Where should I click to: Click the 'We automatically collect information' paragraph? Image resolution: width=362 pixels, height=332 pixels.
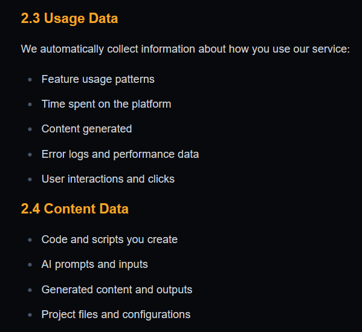(x=186, y=49)
